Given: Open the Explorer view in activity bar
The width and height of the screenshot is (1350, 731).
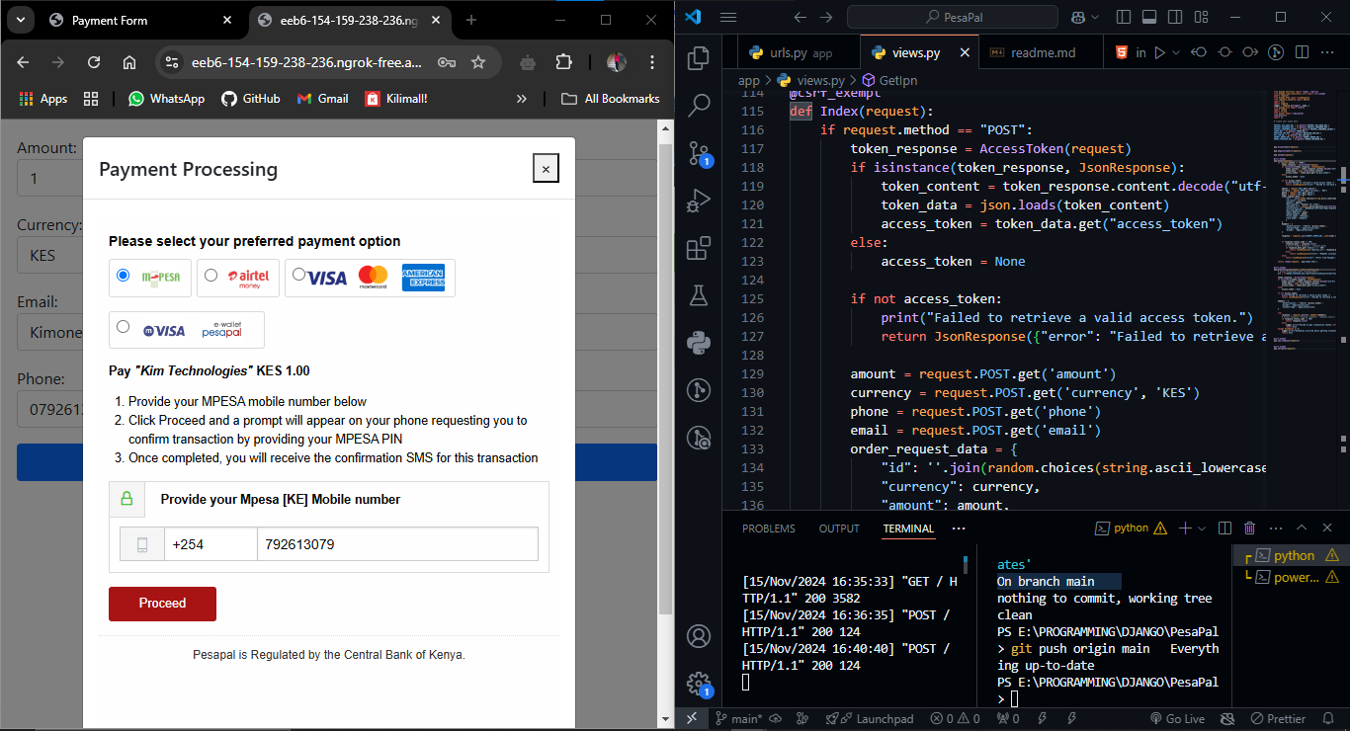Looking at the screenshot, I should 699,58.
